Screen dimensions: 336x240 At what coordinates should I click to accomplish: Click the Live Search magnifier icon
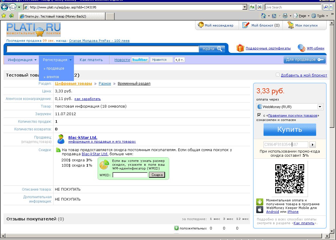(326, 7)
